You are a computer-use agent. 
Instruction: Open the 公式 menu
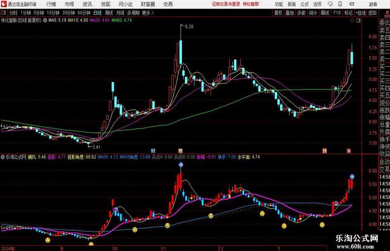[304, 4]
